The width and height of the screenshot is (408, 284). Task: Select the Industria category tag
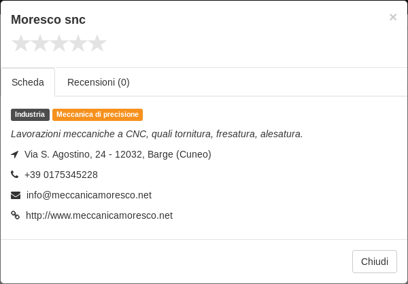pos(30,115)
